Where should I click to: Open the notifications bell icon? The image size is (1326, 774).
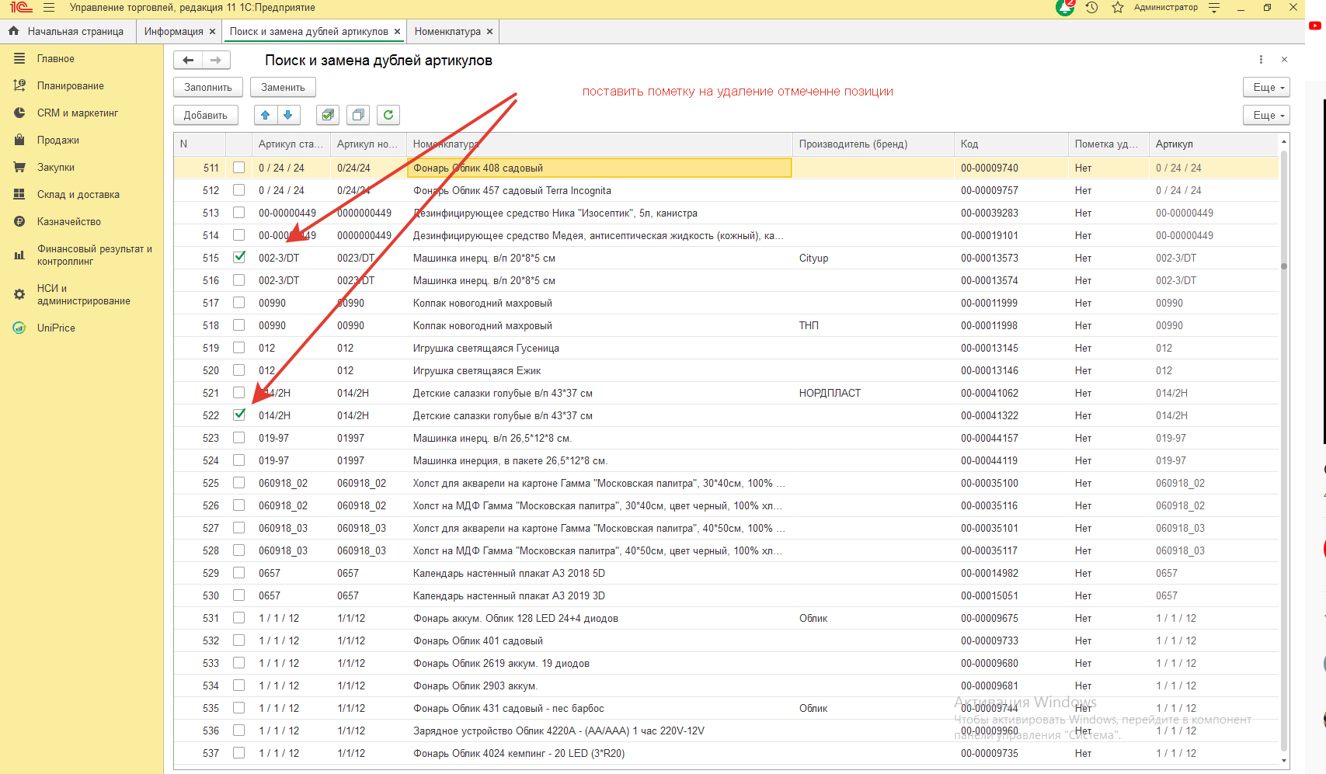tap(1064, 8)
